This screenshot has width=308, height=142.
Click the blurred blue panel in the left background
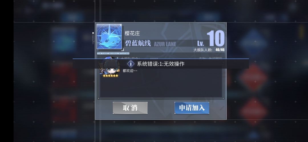click(x=63, y=39)
